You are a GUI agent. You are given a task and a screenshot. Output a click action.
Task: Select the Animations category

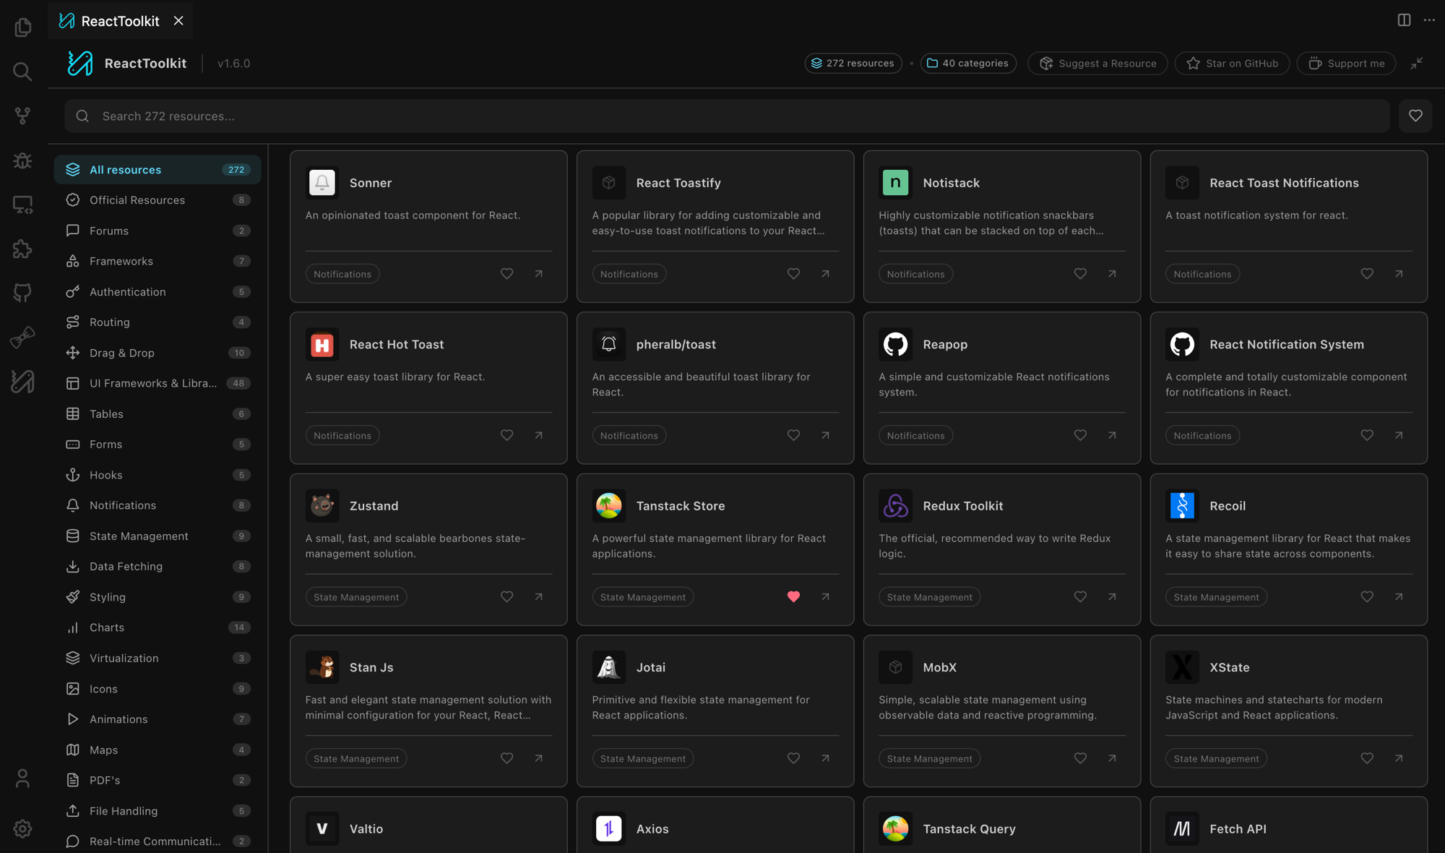point(158,719)
